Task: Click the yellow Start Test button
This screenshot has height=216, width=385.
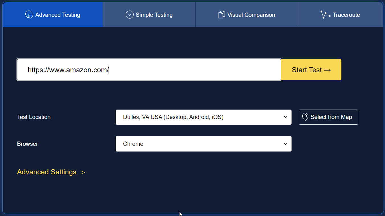Action: click(x=311, y=70)
